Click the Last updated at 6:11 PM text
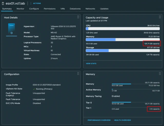This screenshot has height=126, width=164. point(96,21)
